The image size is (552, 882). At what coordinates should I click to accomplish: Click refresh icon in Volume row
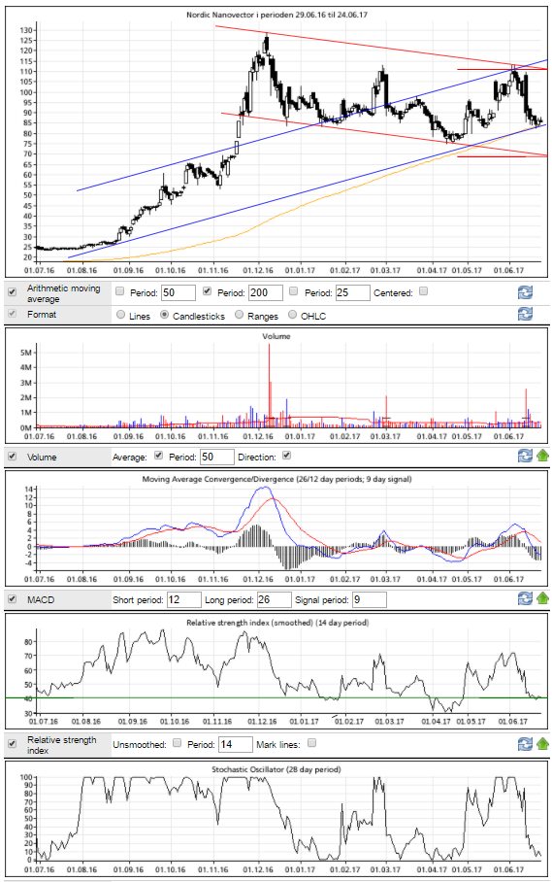[x=525, y=456]
